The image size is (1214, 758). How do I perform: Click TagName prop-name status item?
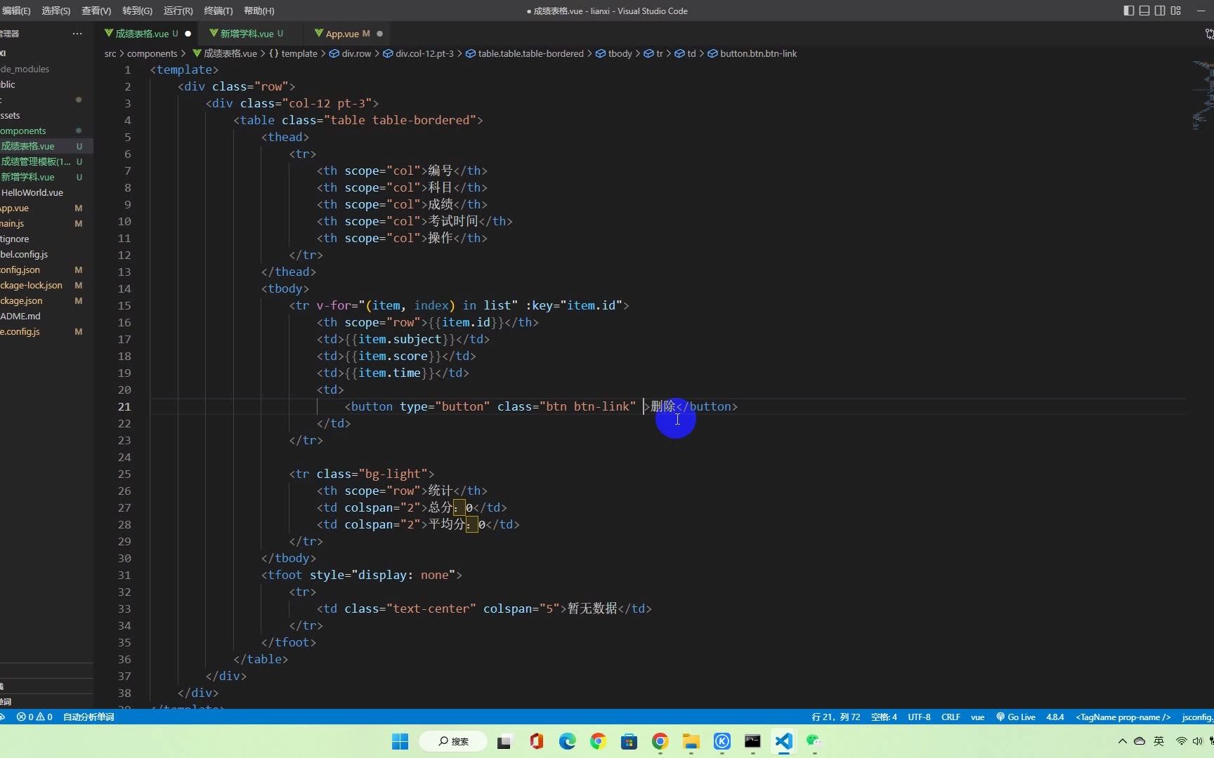coord(1123,717)
